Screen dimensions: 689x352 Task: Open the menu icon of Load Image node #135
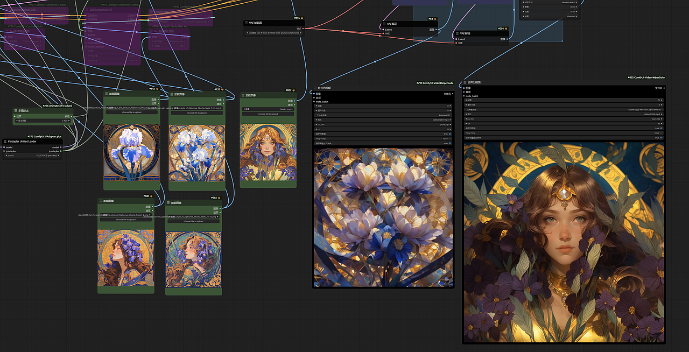pyautogui.click(x=172, y=94)
